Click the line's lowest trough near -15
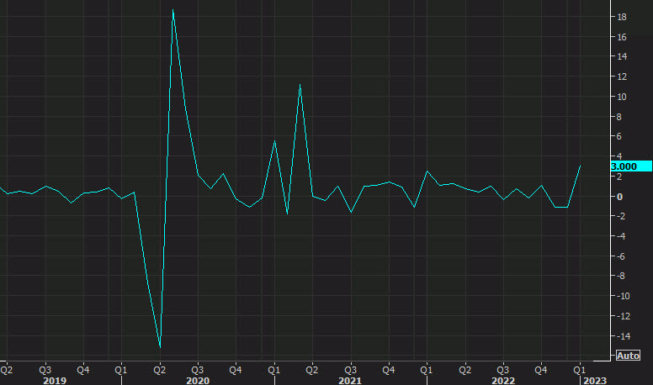653x385 pixels. (160, 346)
